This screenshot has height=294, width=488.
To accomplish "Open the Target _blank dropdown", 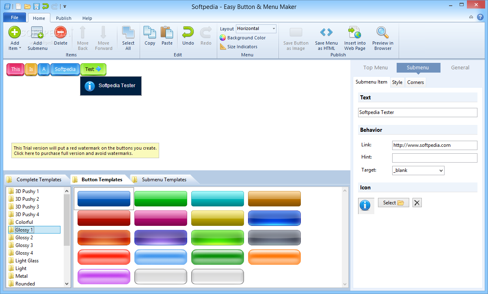I will tap(418, 170).
